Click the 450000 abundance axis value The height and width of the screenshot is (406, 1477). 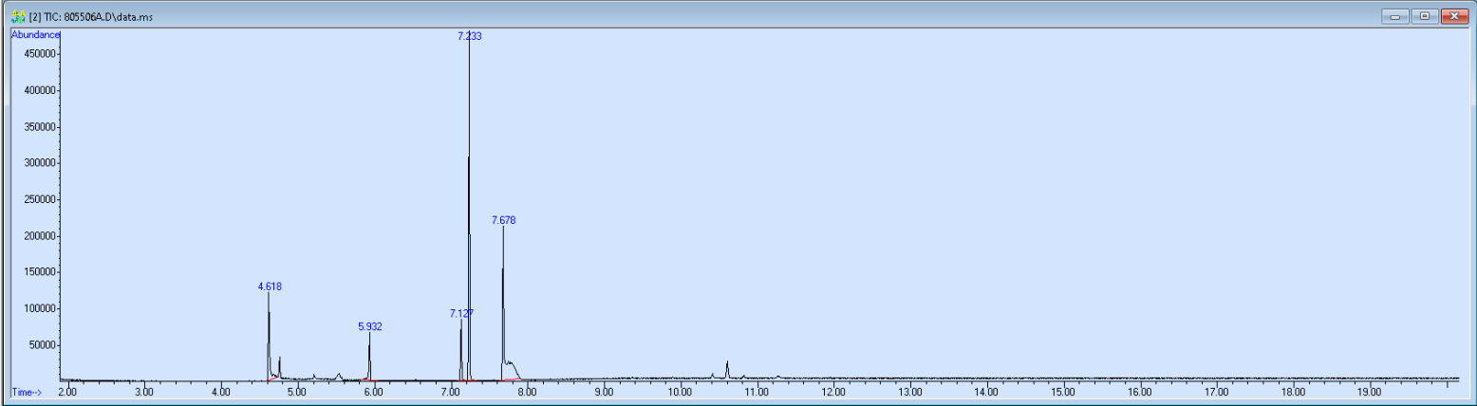(x=41, y=54)
